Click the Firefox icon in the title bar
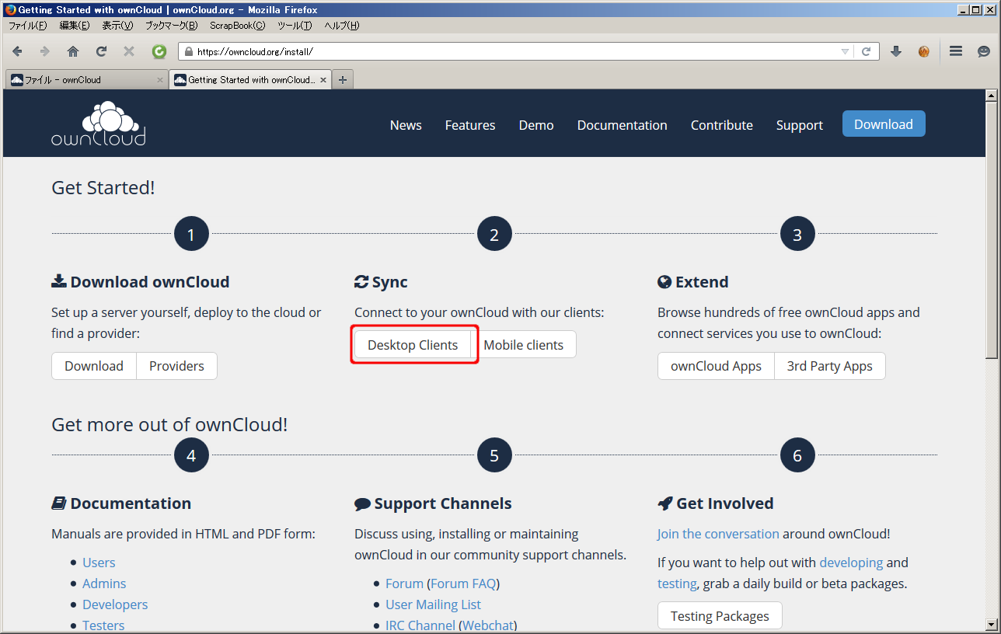 9,9
